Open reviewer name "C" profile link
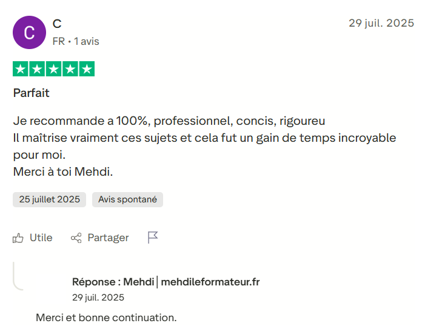425x326 pixels. pyautogui.click(x=57, y=24)
